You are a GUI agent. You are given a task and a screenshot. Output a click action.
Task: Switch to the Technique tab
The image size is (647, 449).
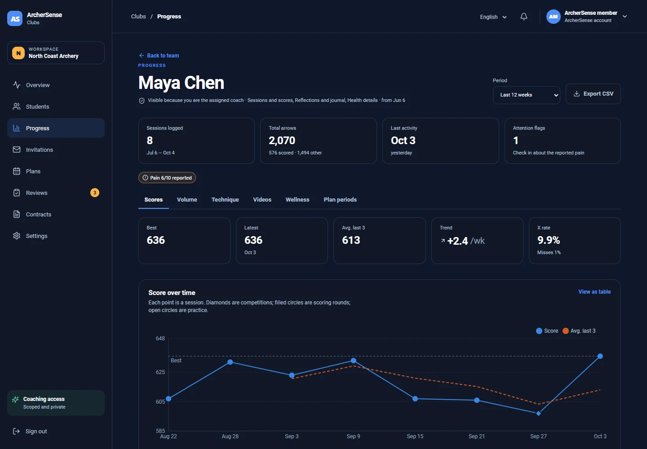point(225,200)
